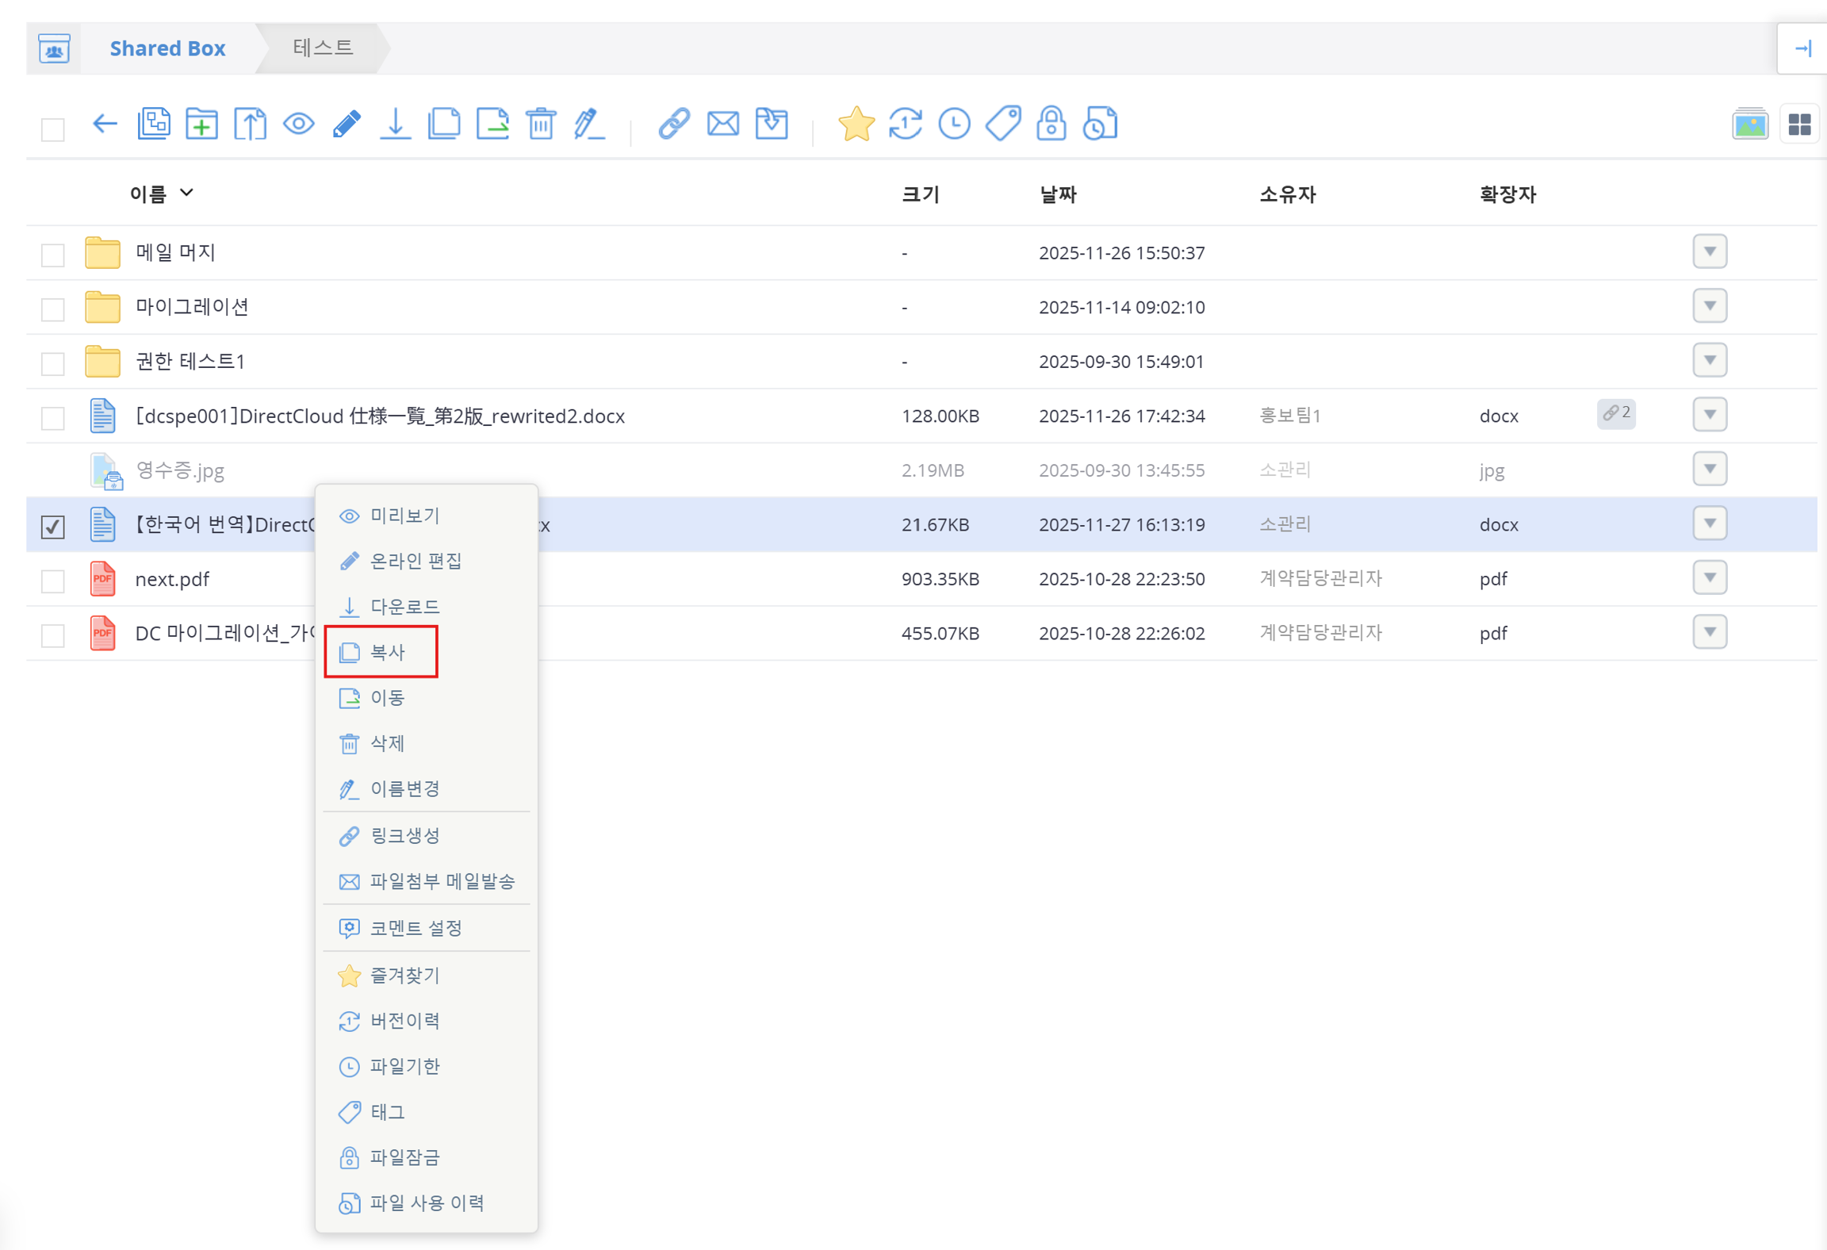Click the tag icon in the toolbar

click(x=1002, y=124)
